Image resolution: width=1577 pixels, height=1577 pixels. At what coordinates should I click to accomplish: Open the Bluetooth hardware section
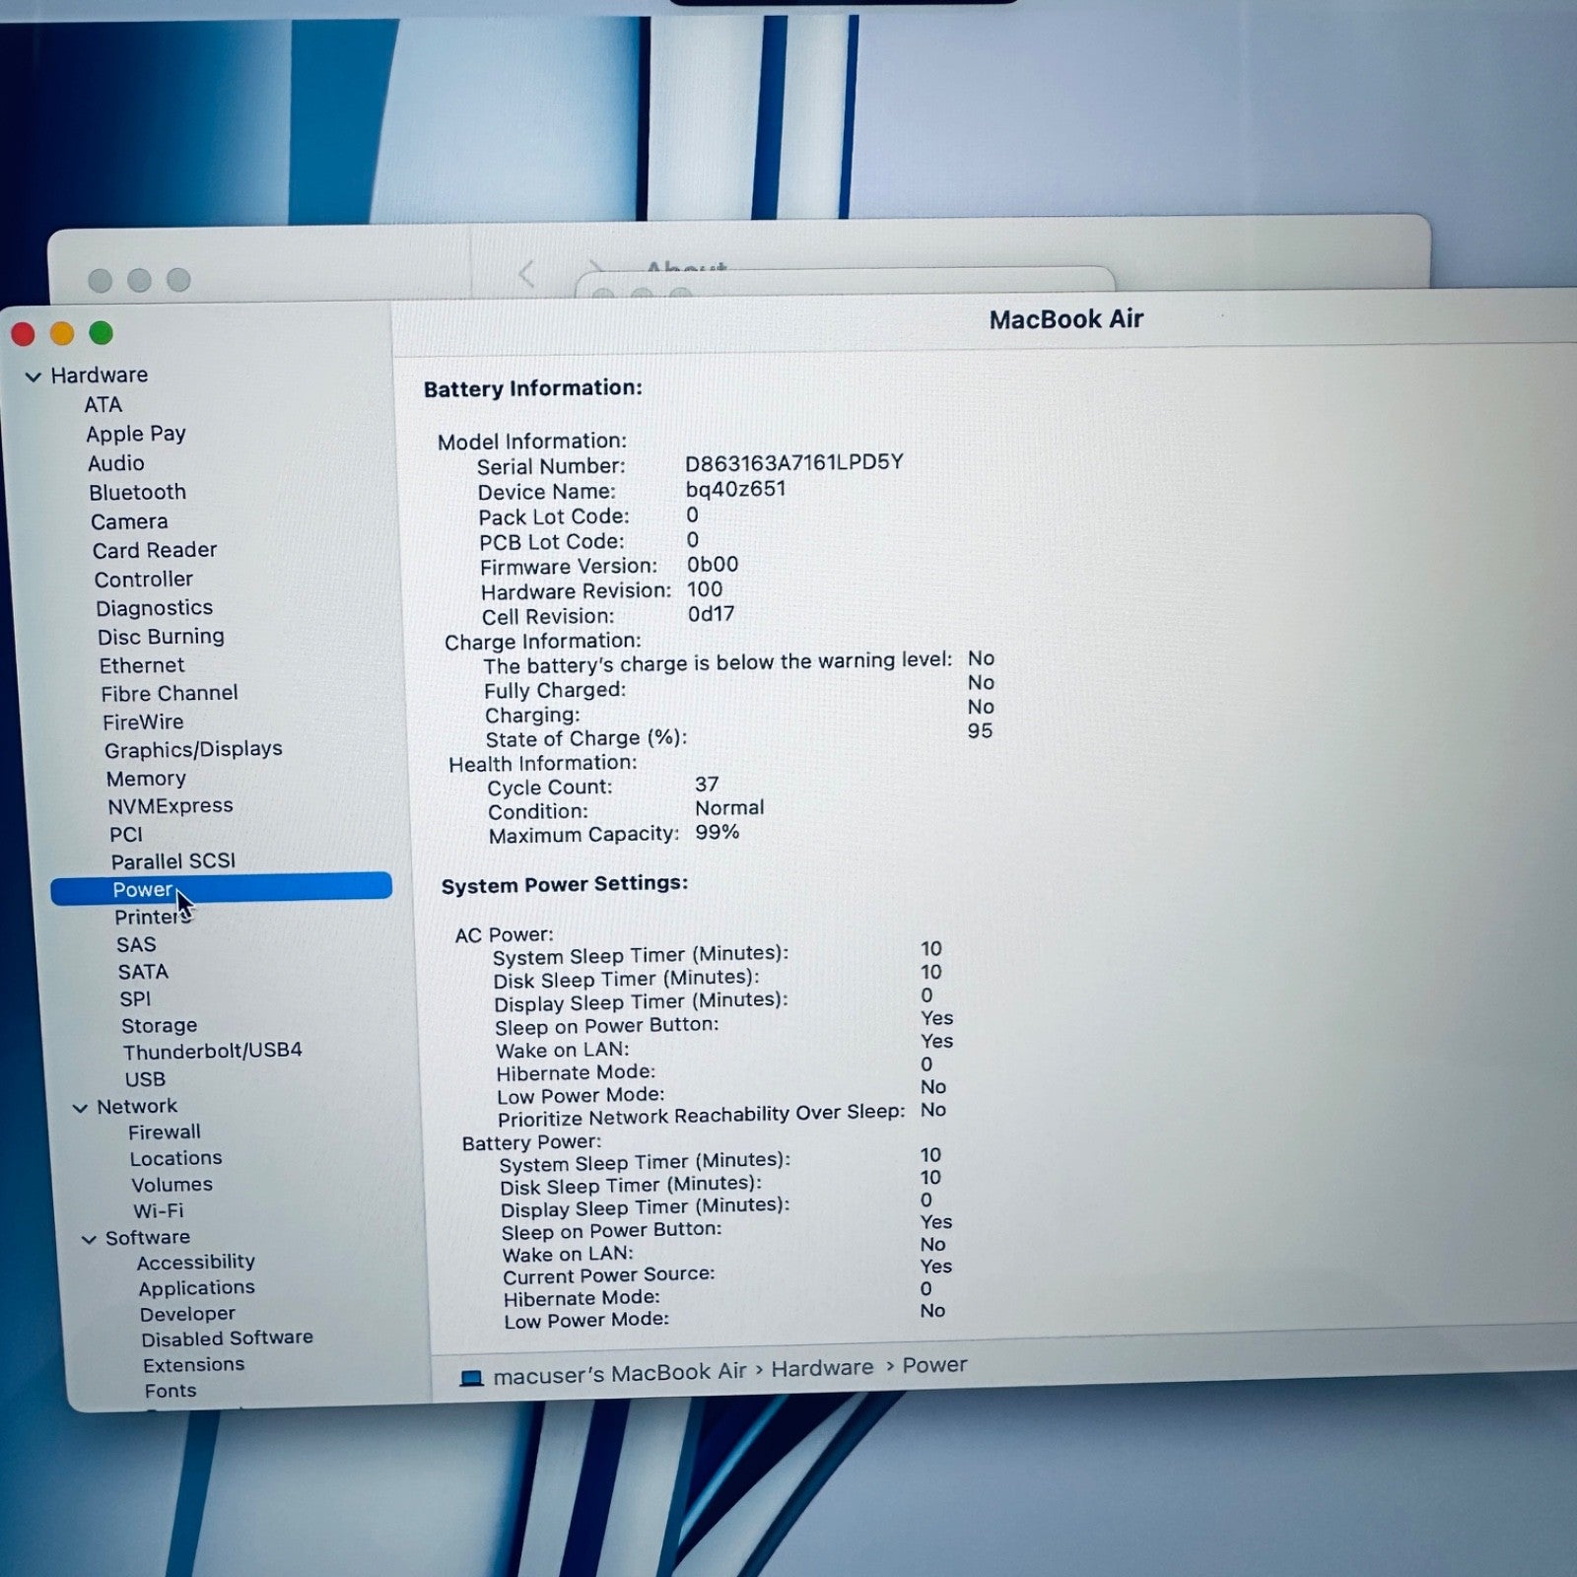click(x=136, y=492)
